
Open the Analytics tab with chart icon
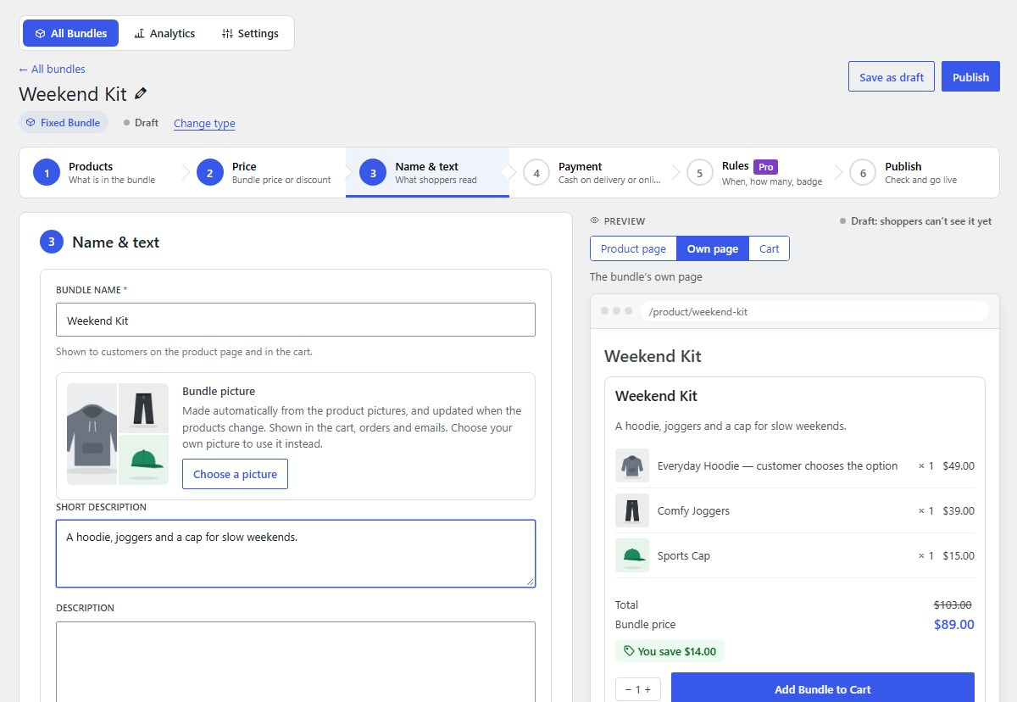click(164, 33)
